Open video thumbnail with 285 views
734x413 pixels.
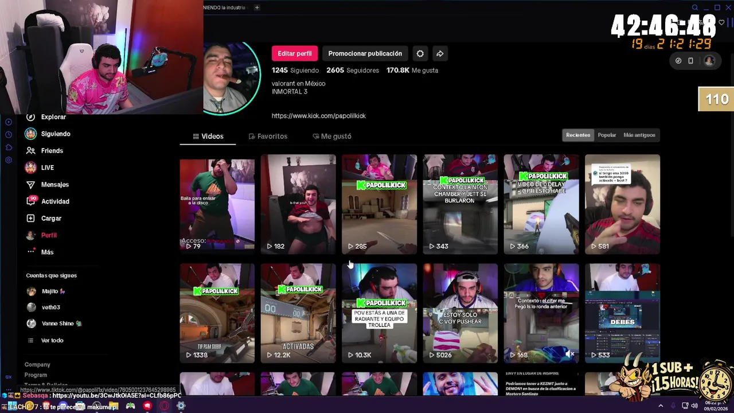coord(380,204)
